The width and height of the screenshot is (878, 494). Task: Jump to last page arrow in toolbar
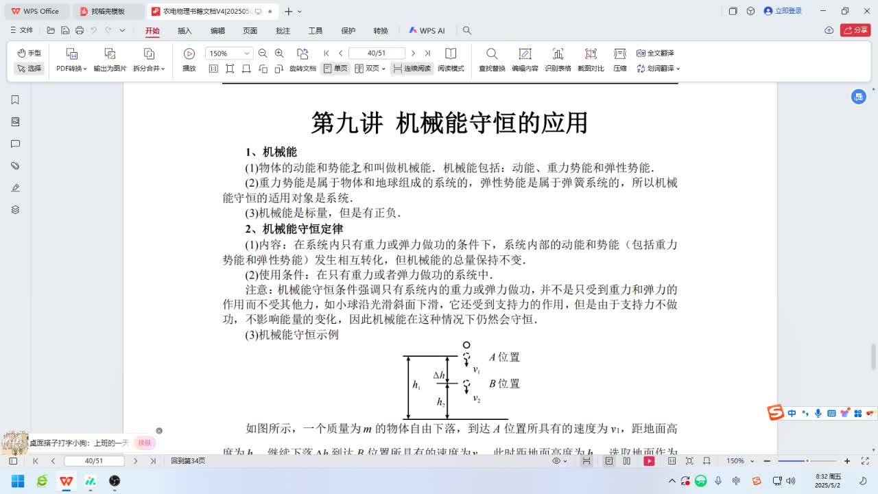pyautogui.click(x=427, y=54)
